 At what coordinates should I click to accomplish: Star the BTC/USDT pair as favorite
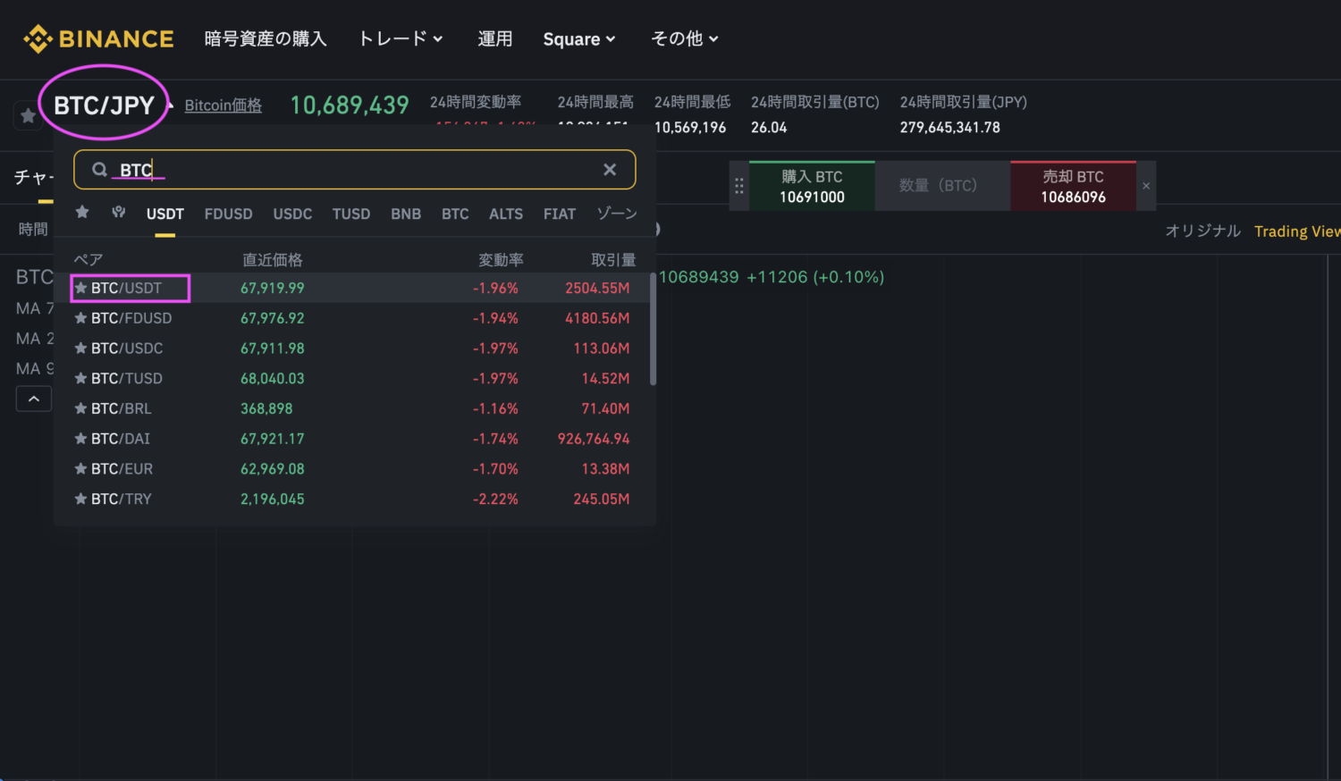(x=80, y=288)
